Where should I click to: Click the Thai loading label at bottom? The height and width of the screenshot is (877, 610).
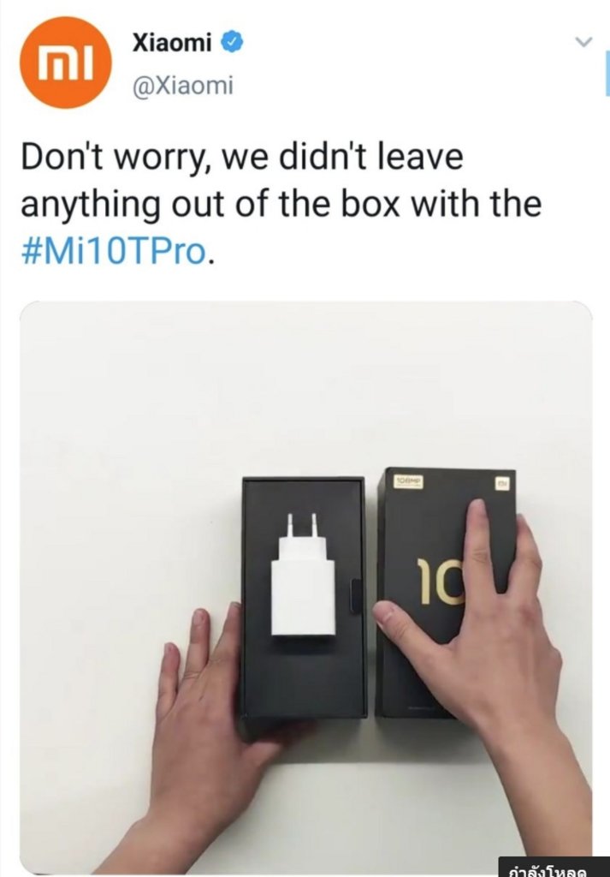(550, 868)
